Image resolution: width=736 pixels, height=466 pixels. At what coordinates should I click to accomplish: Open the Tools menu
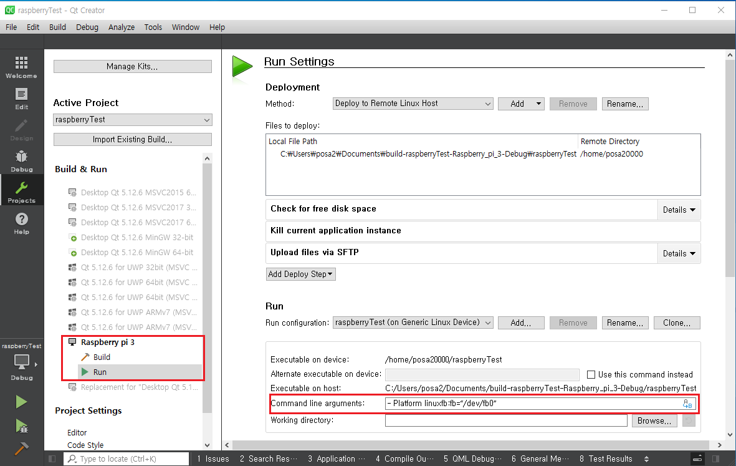[153, 27]
